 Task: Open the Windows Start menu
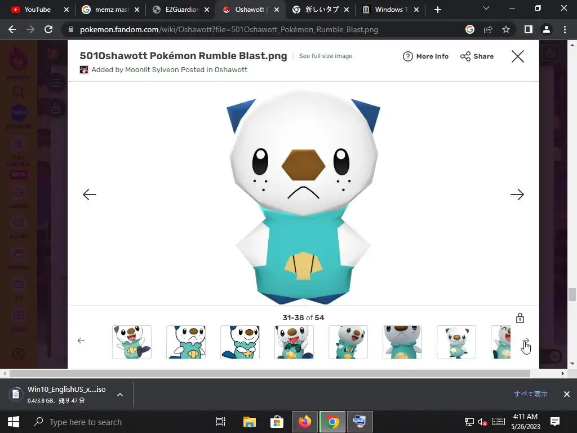point(14,422)
